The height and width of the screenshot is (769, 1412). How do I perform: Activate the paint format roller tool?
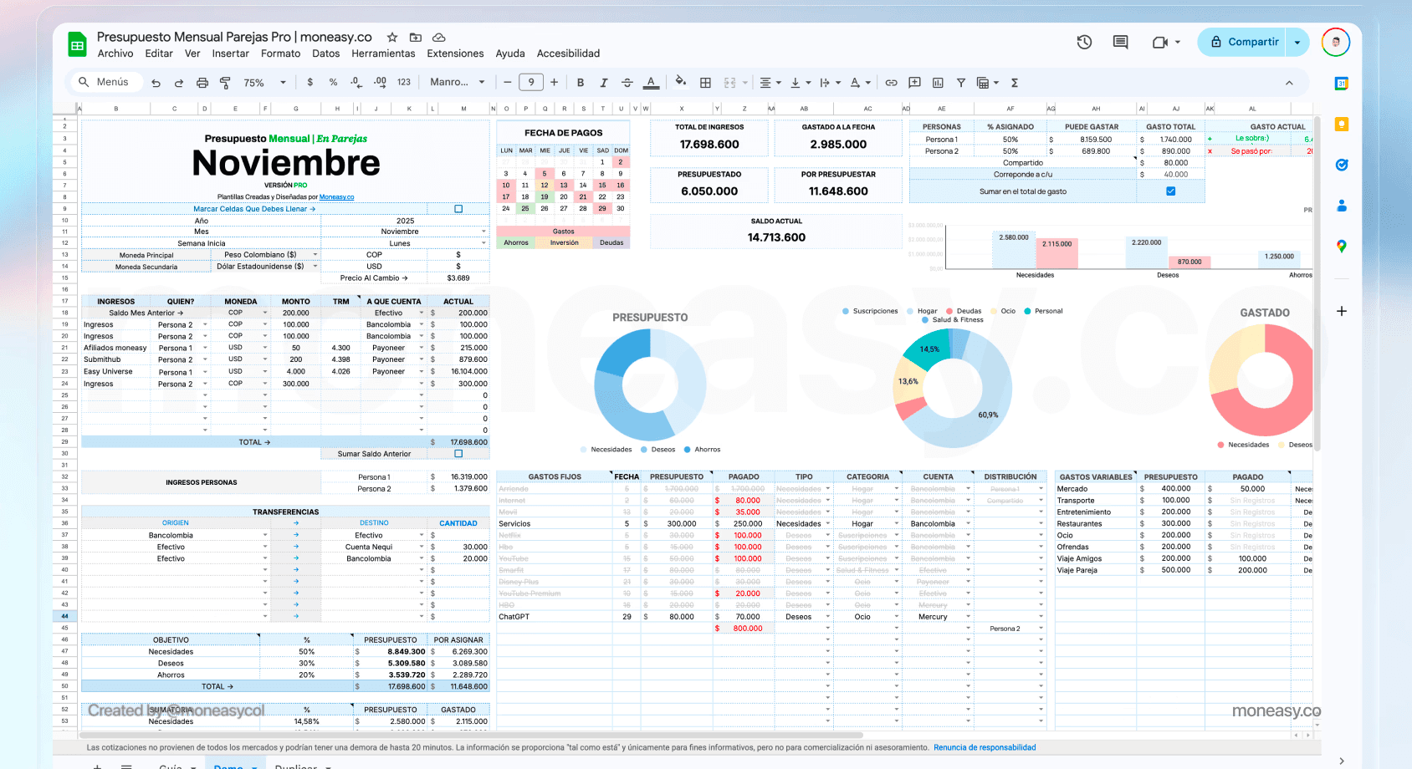225,83
